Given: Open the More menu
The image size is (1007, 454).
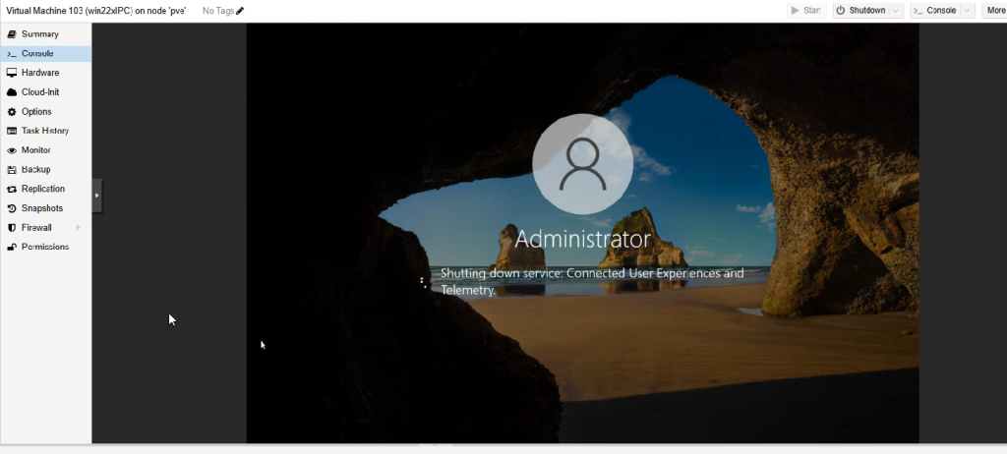Looking at the screenshot, I should 993,11.
